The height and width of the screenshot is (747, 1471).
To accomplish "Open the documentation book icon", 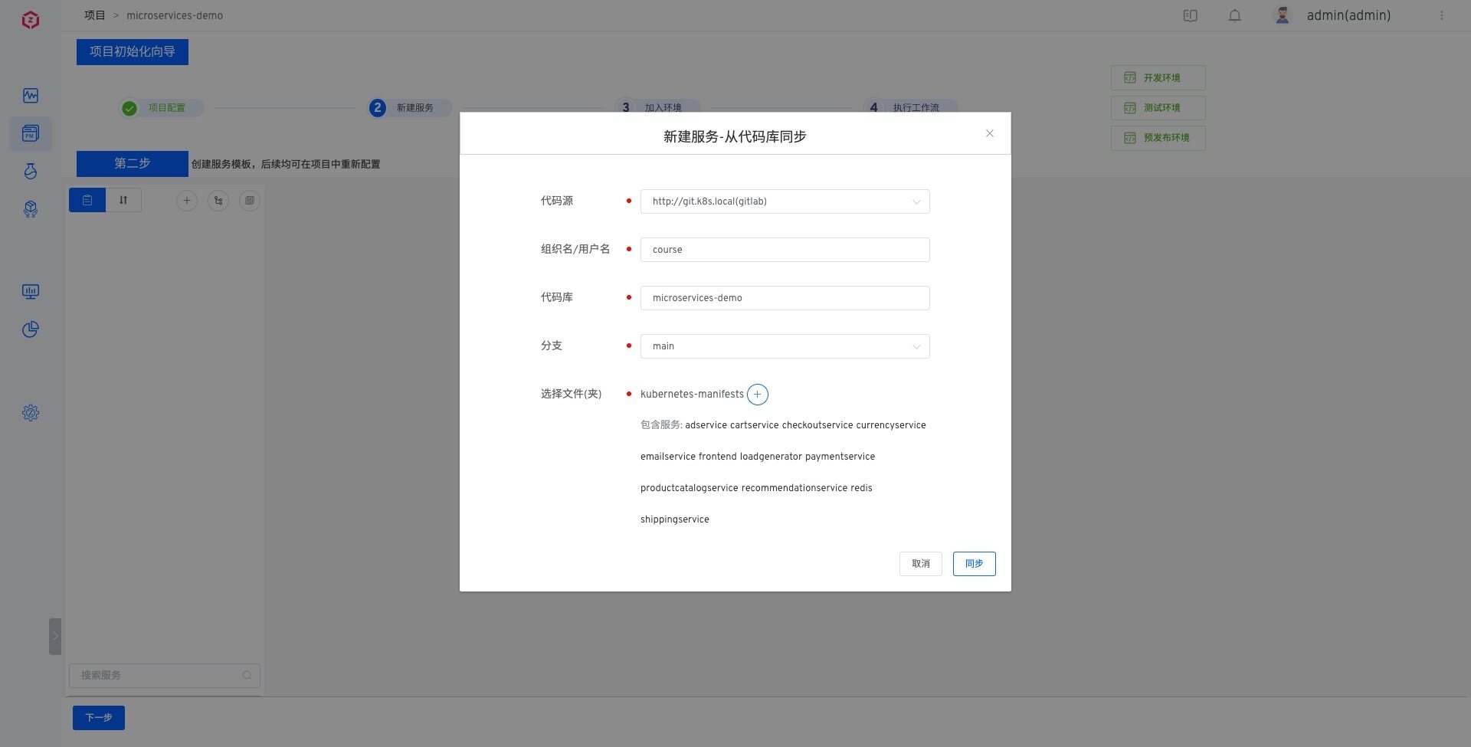I will [x=1190, y=15].
